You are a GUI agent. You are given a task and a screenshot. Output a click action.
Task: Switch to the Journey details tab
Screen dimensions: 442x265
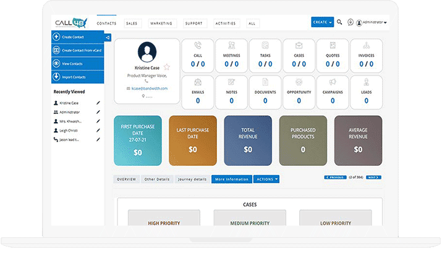(192, 179)
